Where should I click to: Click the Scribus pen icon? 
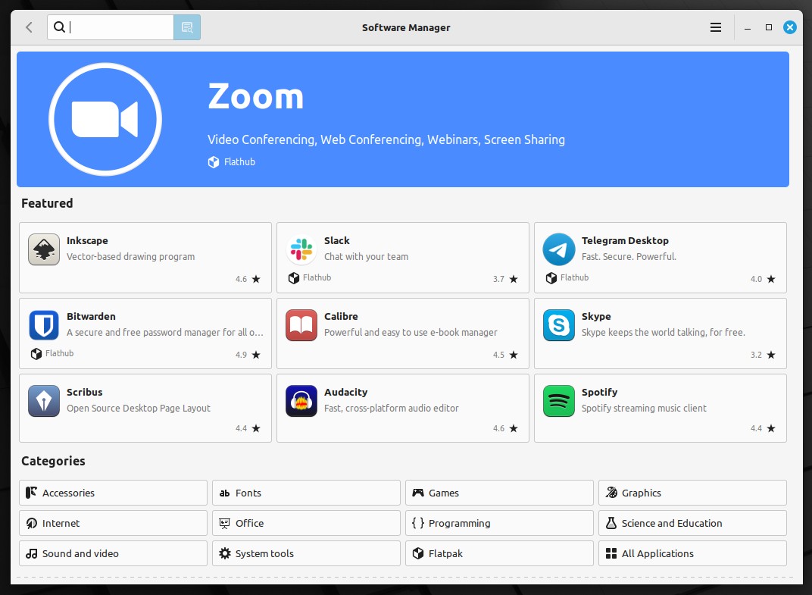point(44,401)
